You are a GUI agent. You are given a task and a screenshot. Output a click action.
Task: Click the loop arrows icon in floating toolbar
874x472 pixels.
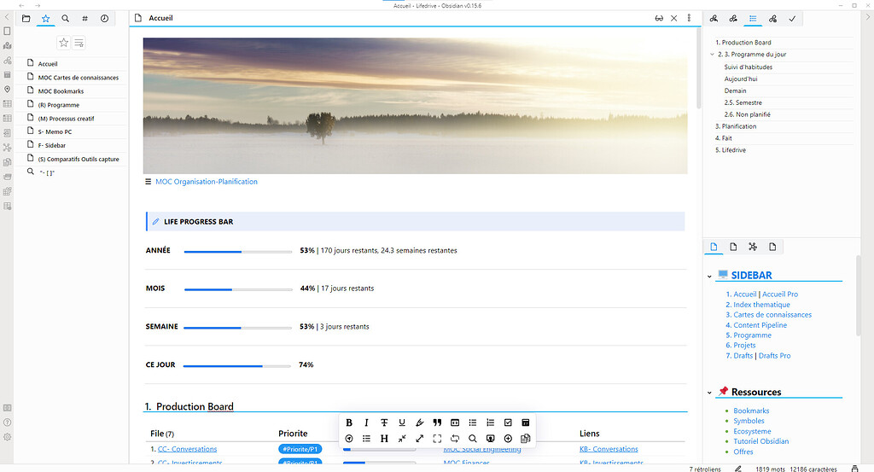point(455,439)
